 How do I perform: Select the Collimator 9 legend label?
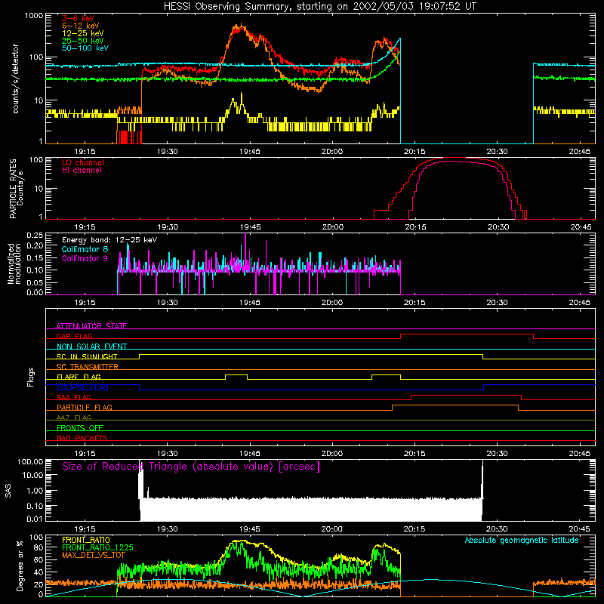(x=85, y=258)
